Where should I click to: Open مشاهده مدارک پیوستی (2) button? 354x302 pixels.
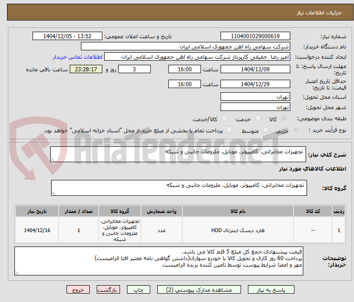(x=199, y=289)
